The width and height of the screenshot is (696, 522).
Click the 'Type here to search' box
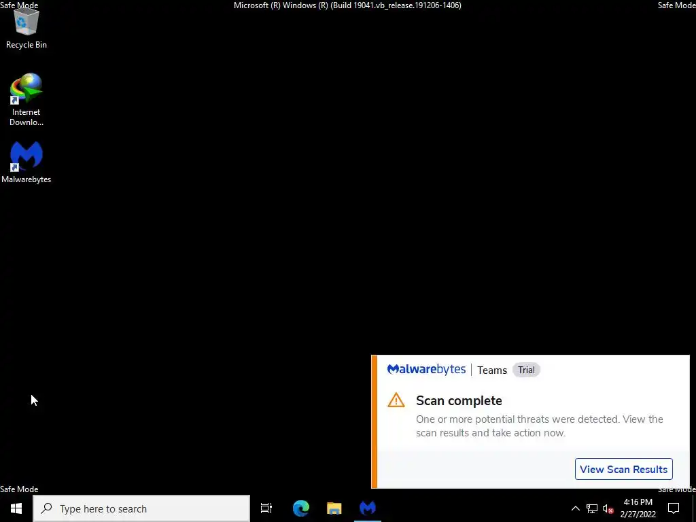click(141, 508)
